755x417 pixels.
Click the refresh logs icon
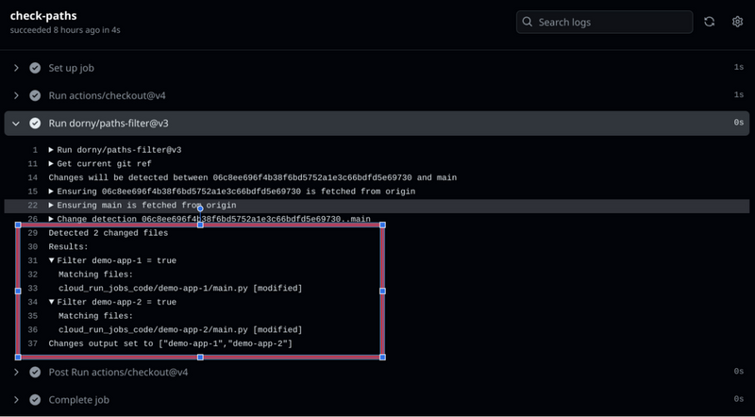710,22
